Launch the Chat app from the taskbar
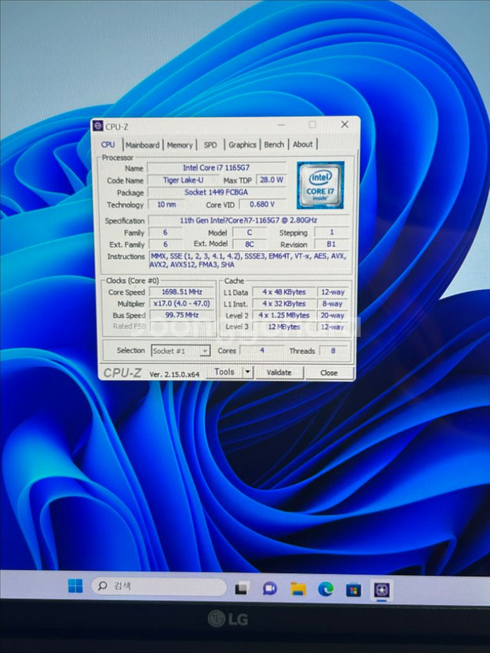Screen dimensions: 490x653 point(270,588)
